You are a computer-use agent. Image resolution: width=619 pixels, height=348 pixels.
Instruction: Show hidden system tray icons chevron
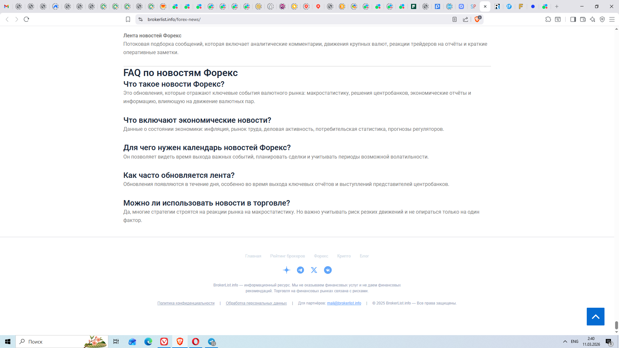click(x=565, y=342)
